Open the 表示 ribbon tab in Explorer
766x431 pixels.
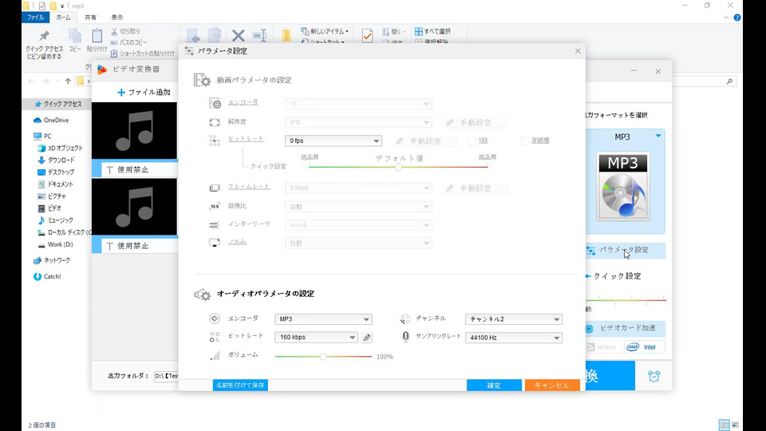[x=117, y=17]
